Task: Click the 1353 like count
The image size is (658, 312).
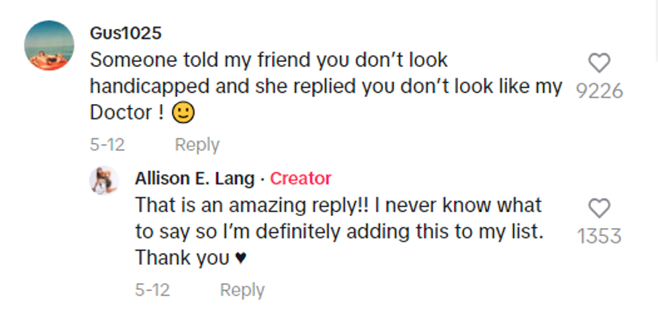Action: pos(599,236)
